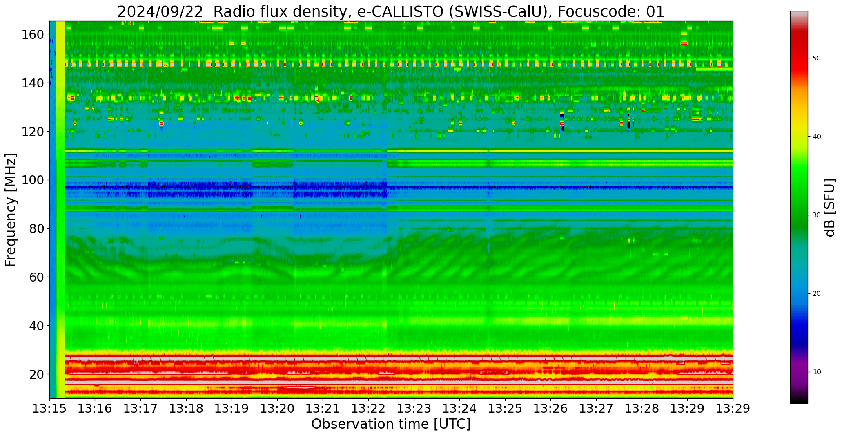Click the 13:18 time tick label

coord(186,409)
